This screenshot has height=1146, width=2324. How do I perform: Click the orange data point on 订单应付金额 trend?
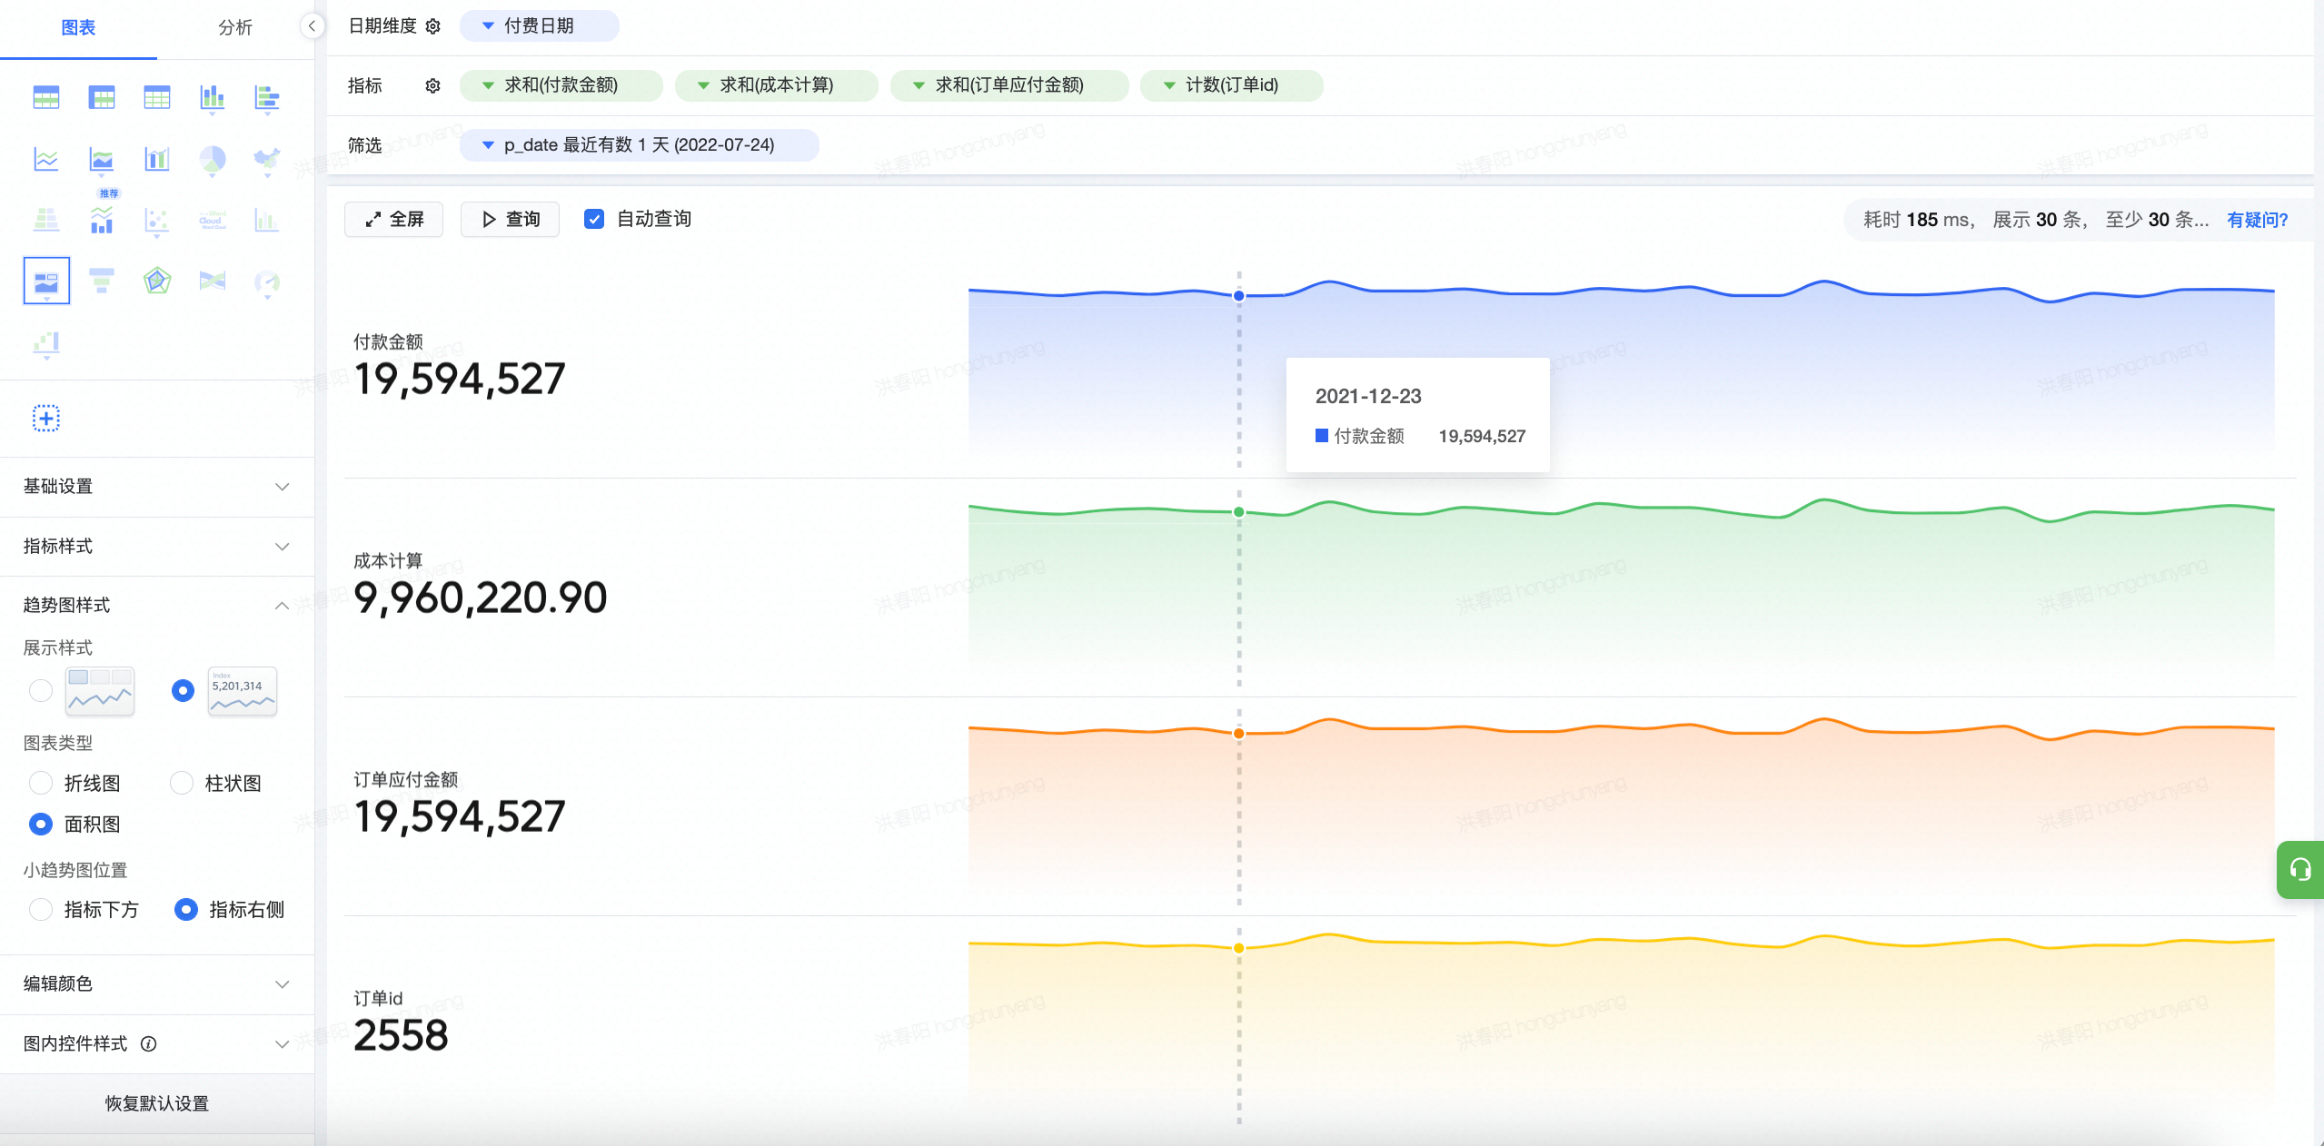point(1238,733)
